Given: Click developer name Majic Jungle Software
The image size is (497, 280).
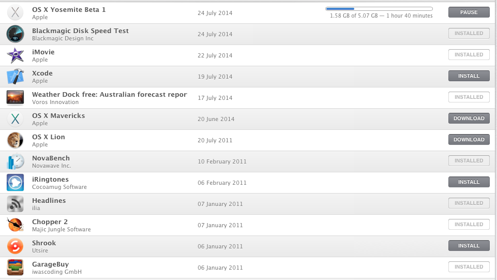Looking at the screenshot, I should (61, 229).
